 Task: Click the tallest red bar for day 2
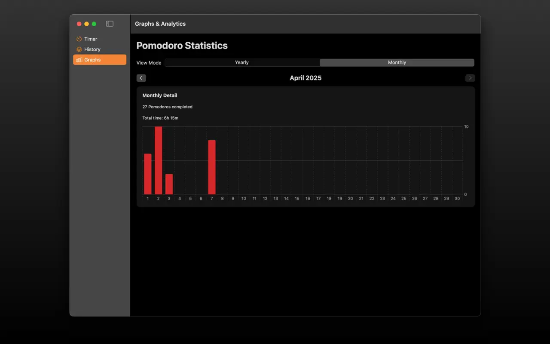[158, 160]
